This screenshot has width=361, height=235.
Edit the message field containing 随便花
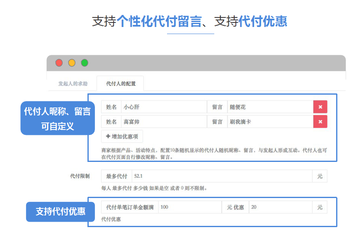point(270,107)
